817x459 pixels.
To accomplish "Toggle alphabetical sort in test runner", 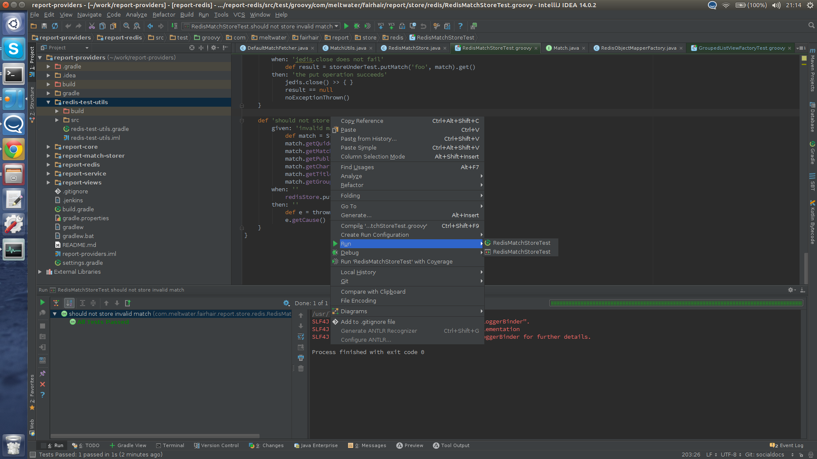I will click(69, 303).
